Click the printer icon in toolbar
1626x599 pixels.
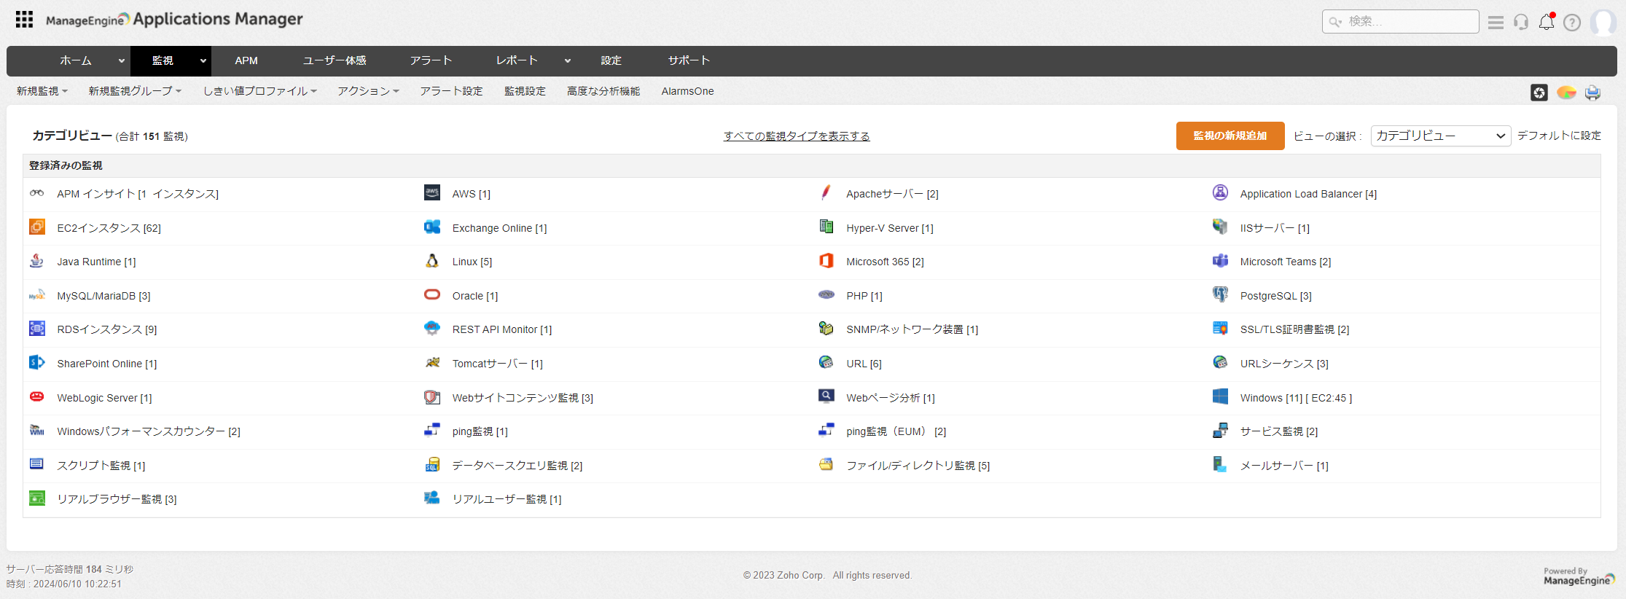(1592, 93)
